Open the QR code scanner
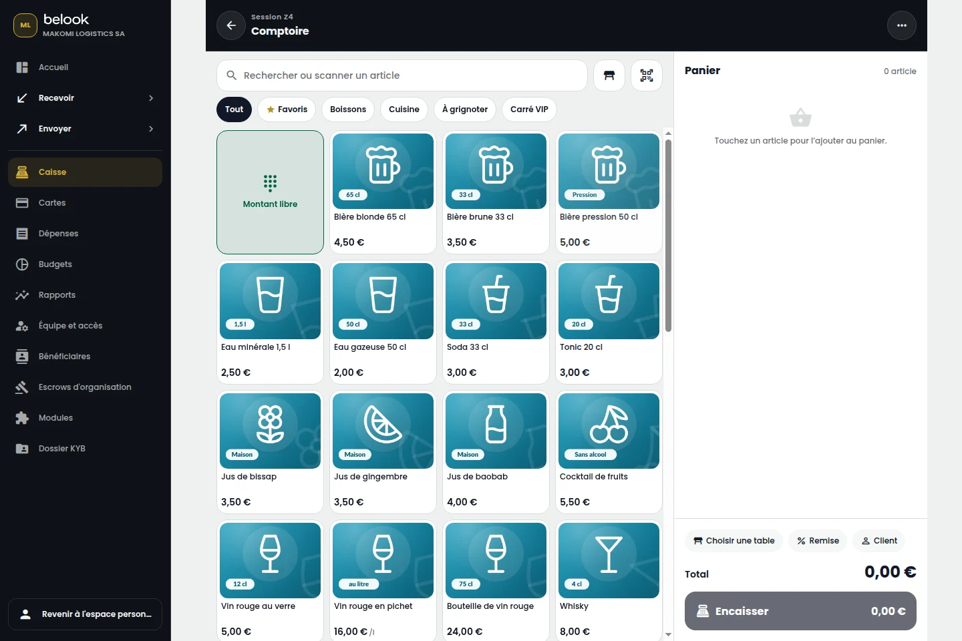Screen dimensions: 962x641 tap(647, 75)
